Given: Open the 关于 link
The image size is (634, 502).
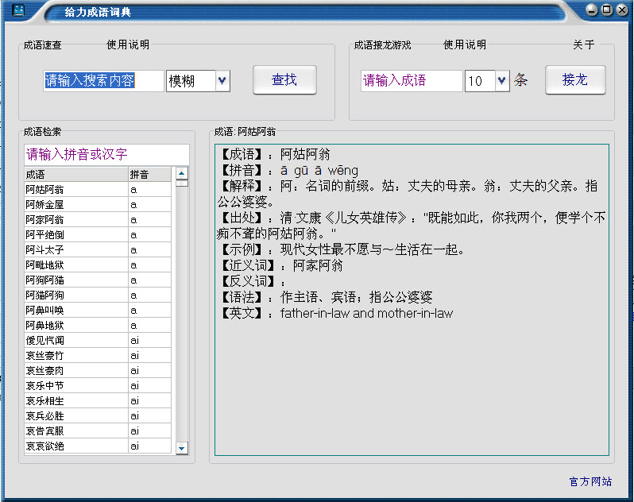Looking at the screenshot, I should click(583, 44).
